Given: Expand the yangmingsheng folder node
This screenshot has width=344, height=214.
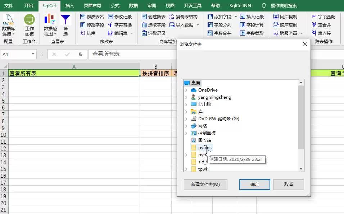Looking at the screenshot, I should (x=186, y=97).
